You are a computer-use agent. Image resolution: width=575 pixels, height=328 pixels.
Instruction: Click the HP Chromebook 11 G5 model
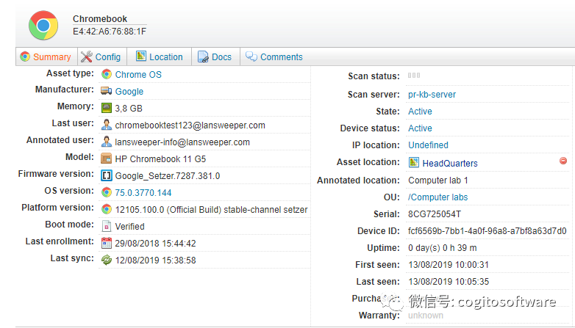(x=160, y=159)
